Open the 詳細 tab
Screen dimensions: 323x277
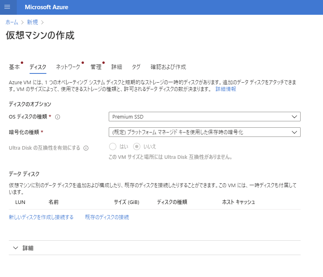click(117, 67)
